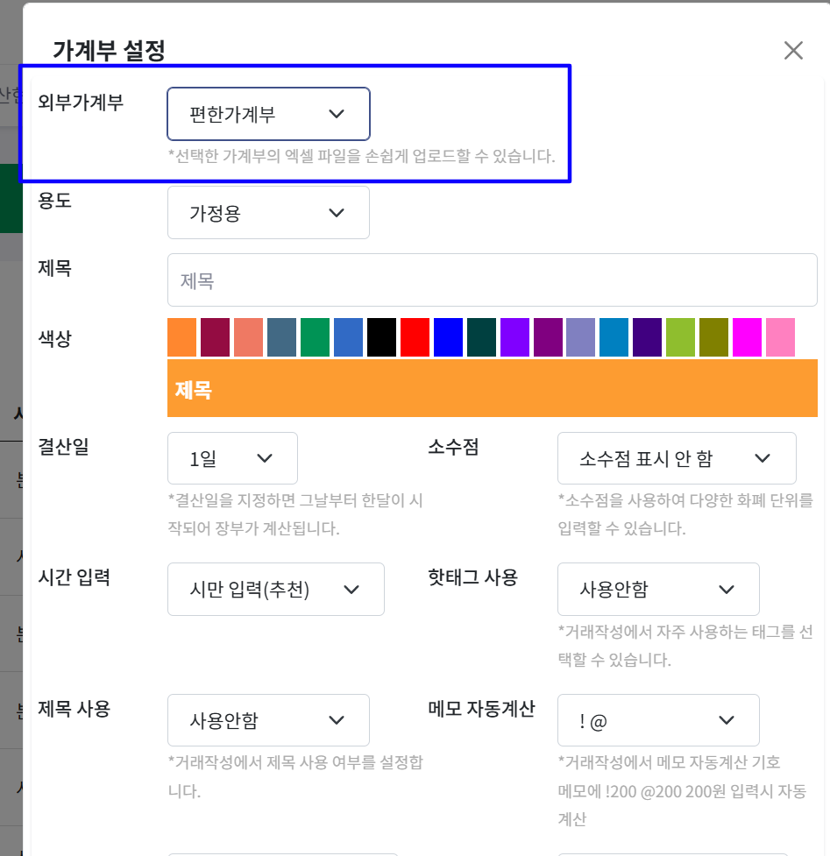Click the 제목 text input field
Screen dimensions: 830x856
492,280
